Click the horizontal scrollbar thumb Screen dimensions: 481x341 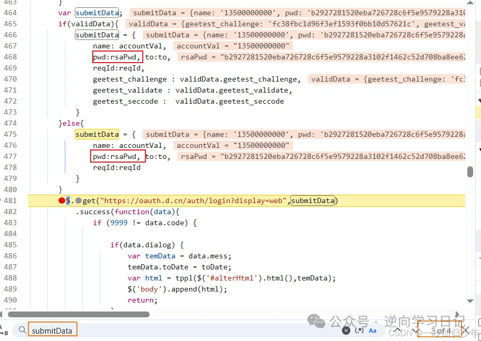(78, 314)
